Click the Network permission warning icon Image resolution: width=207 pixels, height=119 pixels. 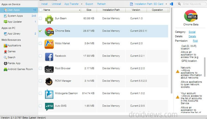(x=177, y=71)
